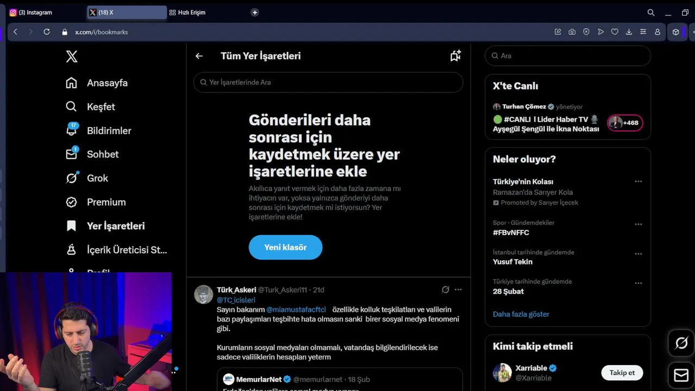Click the extensions cube icon
The width and height of the screenshot is (695, 391).
[x=675, y=32]
